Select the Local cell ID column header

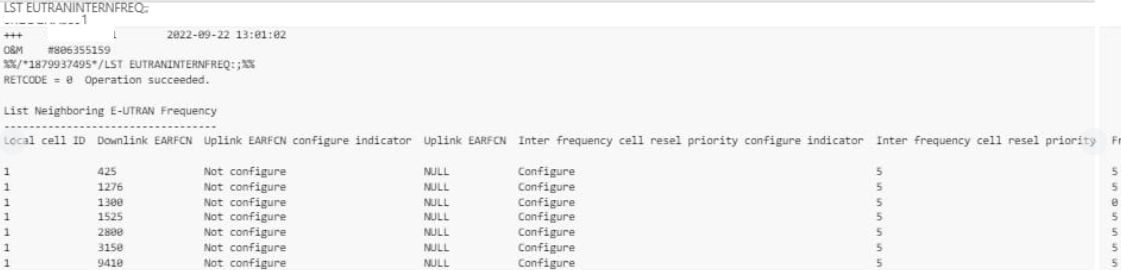tap(45, 141)
